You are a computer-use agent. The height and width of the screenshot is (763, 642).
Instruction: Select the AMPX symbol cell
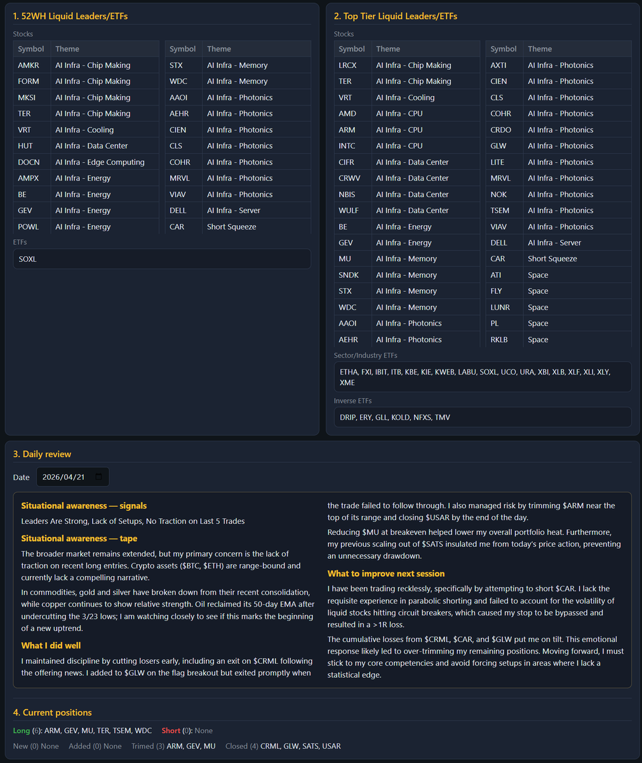coord(32,178)
